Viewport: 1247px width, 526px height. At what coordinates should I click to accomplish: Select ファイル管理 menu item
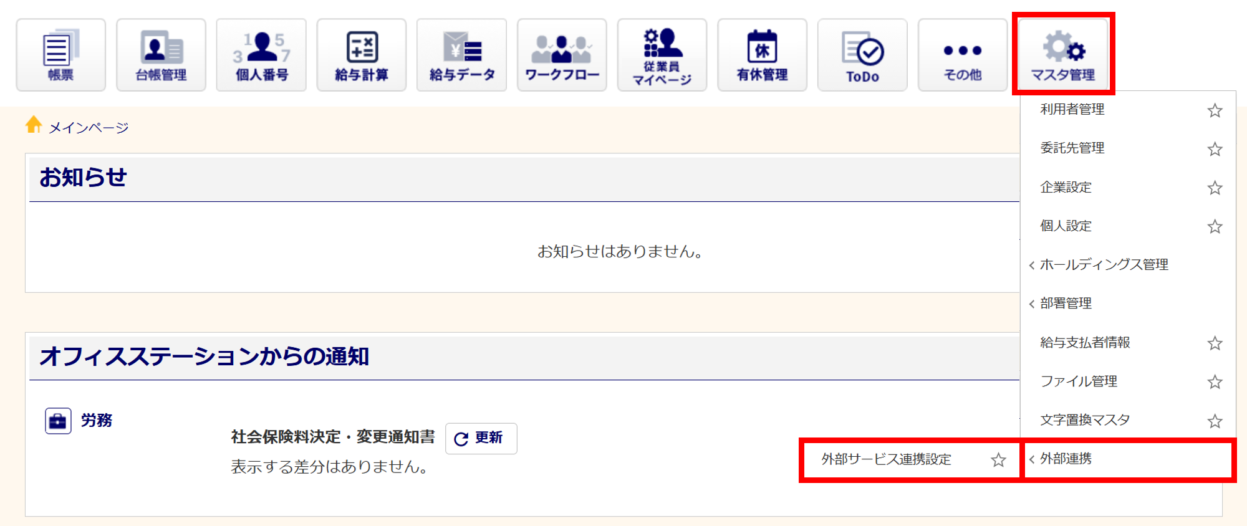pos(1079,381)
